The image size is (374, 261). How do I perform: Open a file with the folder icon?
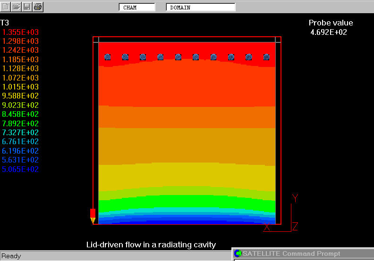16,7
